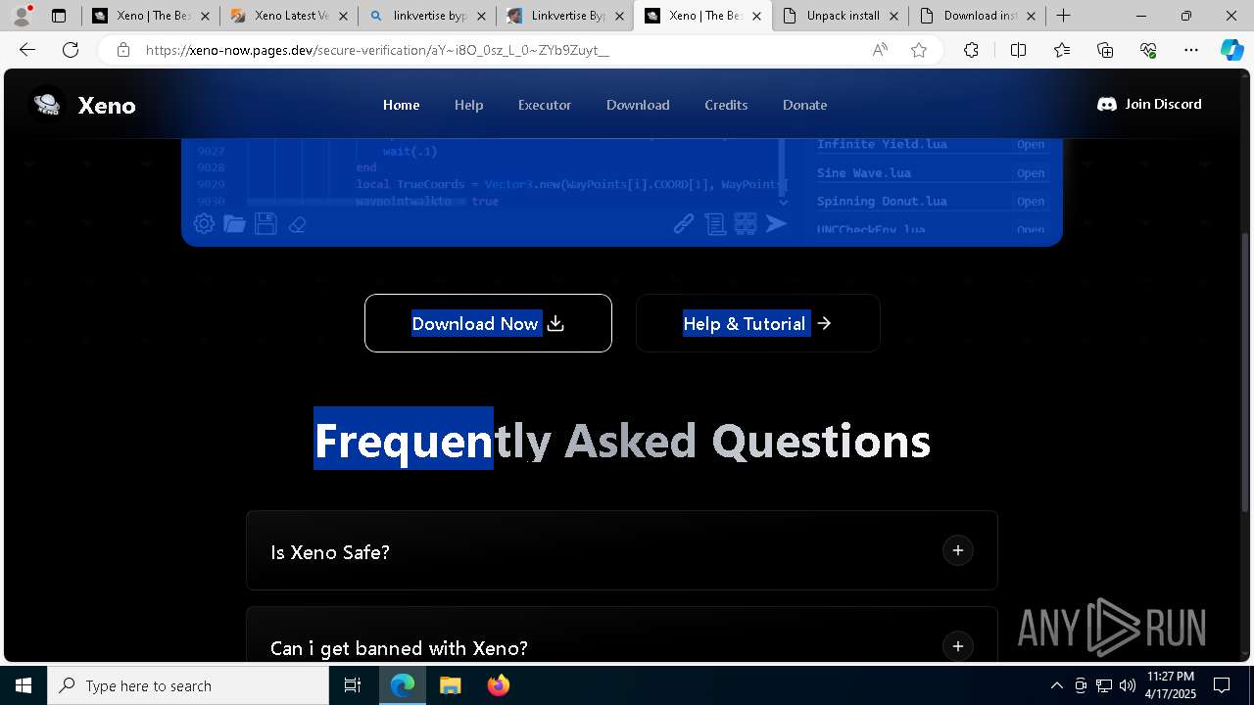Click the save disk icon in executor preview

pyautogui.click(x=265, y=223)
